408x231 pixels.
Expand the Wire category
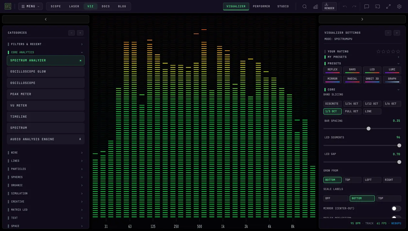46,153
